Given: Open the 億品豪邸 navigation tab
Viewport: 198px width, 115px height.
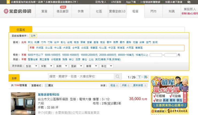Looking at the screenshot, I should tap(63, 11).
